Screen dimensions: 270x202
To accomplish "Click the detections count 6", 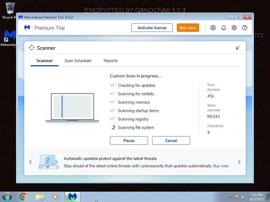I will point(209,133).
